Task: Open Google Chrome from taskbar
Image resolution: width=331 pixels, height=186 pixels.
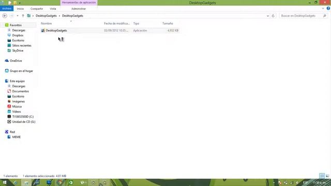Action: pyautogui.click(x=60, y=182)
